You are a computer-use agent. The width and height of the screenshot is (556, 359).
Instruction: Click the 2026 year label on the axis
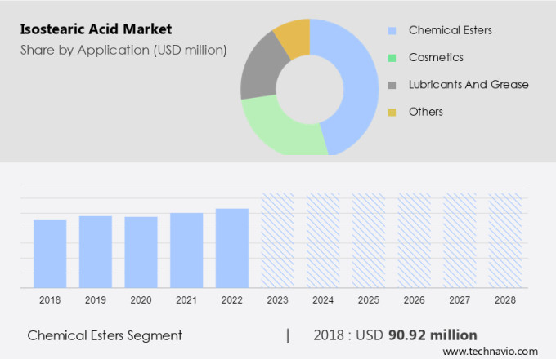(414, 300)
